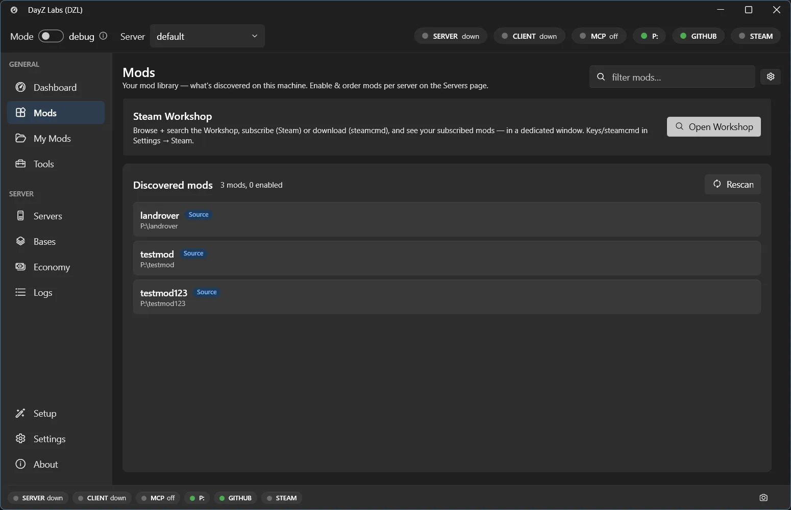This screenshot has width=791, height=510.
Task: Expand the Server dropdown showing default
Action: click(207, 36)
